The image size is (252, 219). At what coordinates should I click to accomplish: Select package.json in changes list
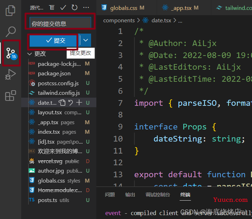(59, 74)
